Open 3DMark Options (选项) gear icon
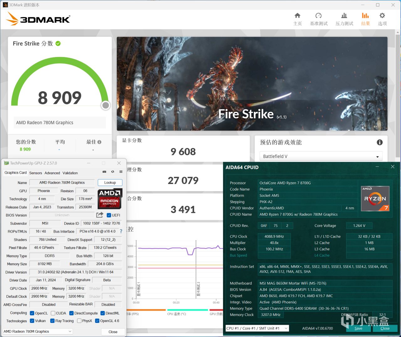Viewport: 401px width, 337px height. point(382,15)
